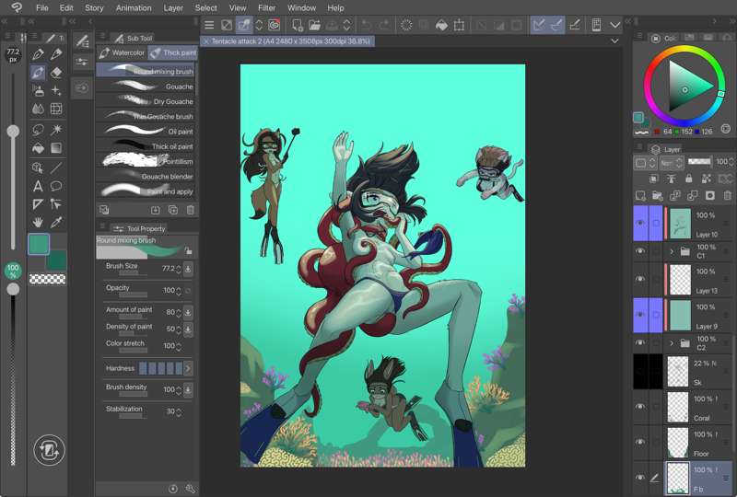Select the Gradient tool

56,148
